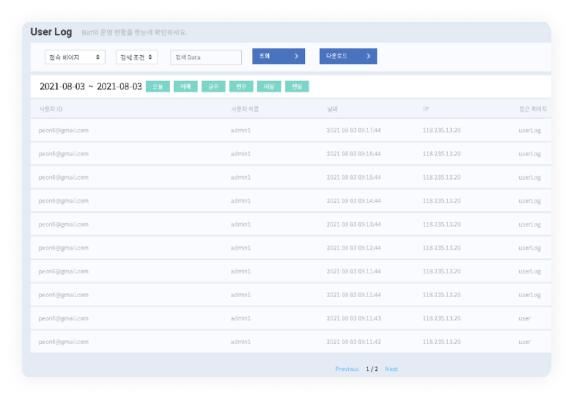Pick the 전달 date filter
The height and width of the screenshot is (401, 572).
coord(297,87)
